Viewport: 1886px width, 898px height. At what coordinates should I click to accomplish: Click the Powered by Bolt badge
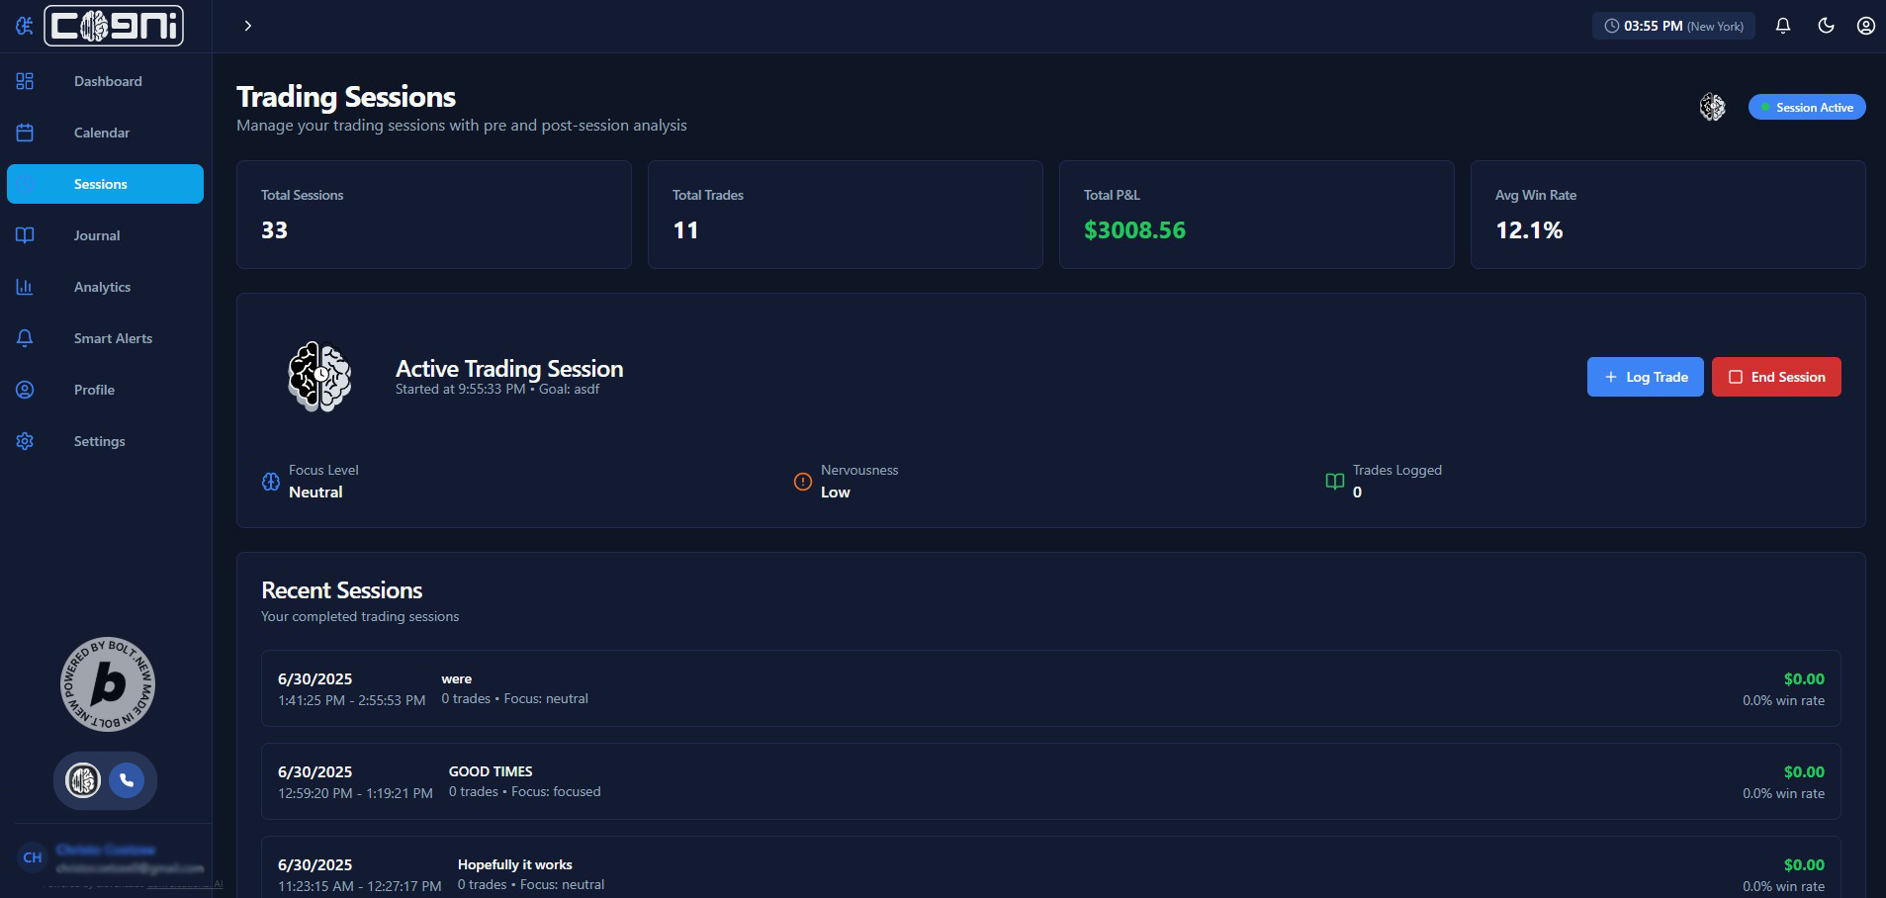pos(108,684)
